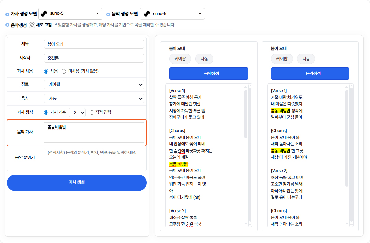Viewport: 370px width, 243px height.
Task: Choose the 직접 입력 radio option
Action: (x=92, y=112)
